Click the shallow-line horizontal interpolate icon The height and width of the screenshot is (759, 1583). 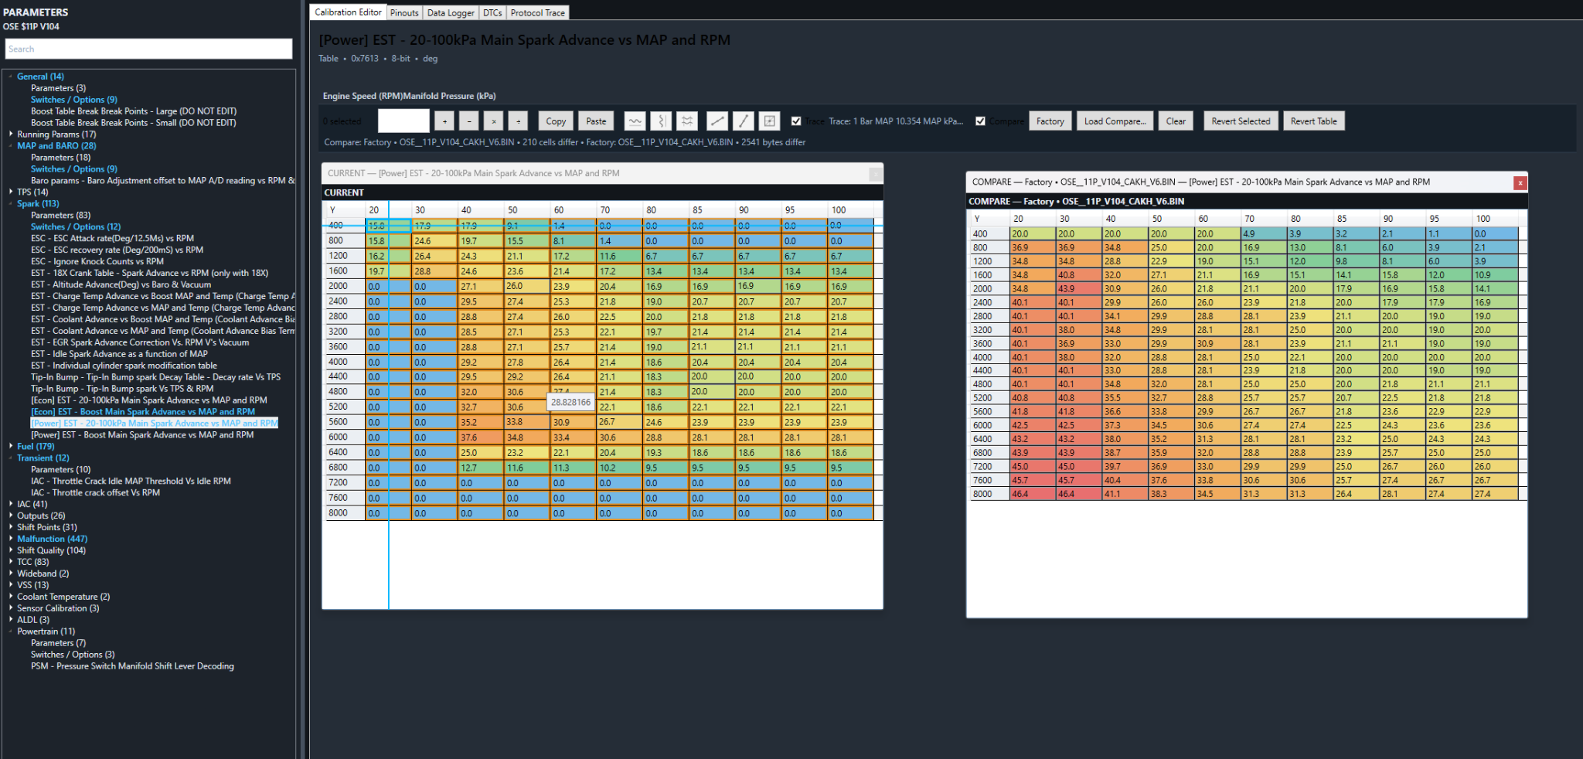click(717, 121)
